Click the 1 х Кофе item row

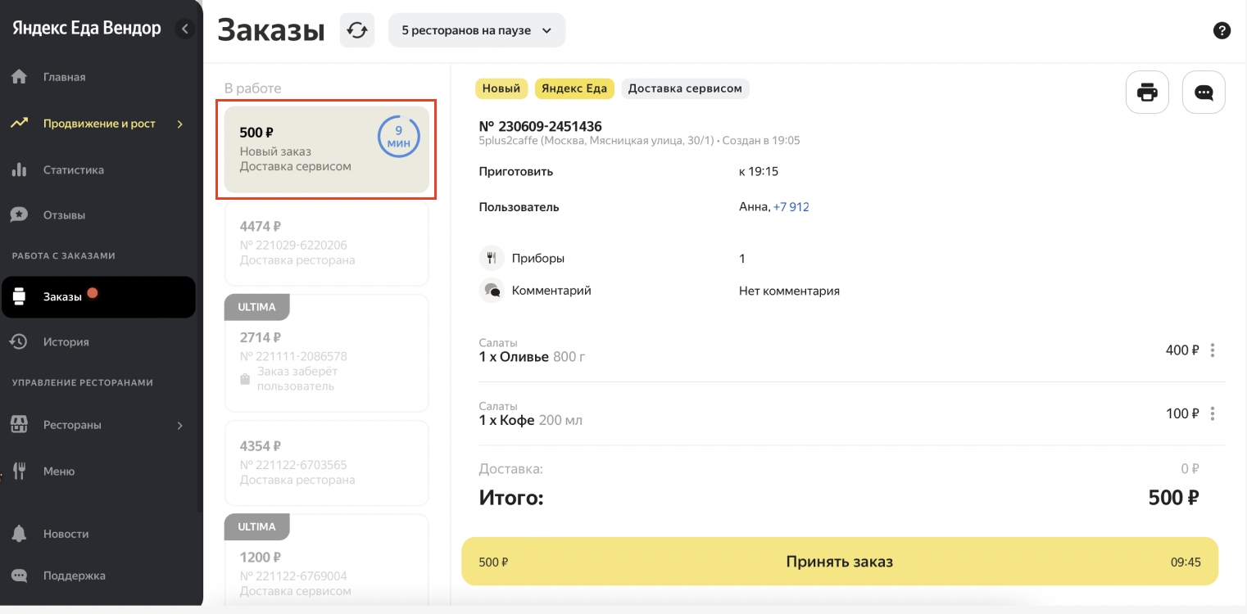(x=852, y=413)
